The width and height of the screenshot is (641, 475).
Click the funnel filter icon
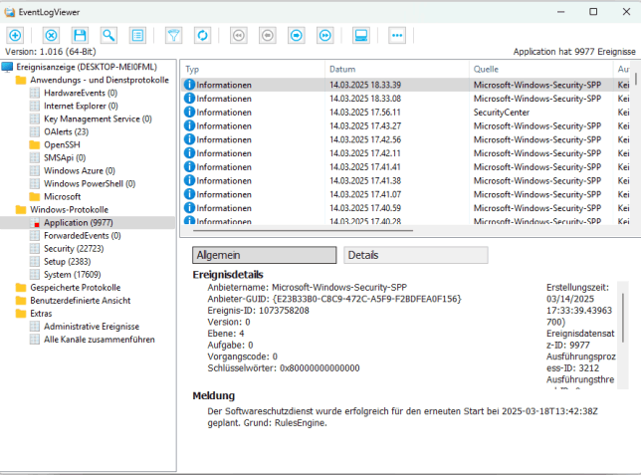pyautogui.click(x=173, y=35)
